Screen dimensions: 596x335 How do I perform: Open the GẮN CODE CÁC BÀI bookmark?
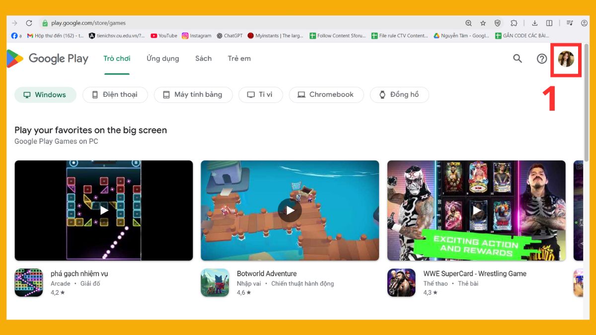point(522,36)
